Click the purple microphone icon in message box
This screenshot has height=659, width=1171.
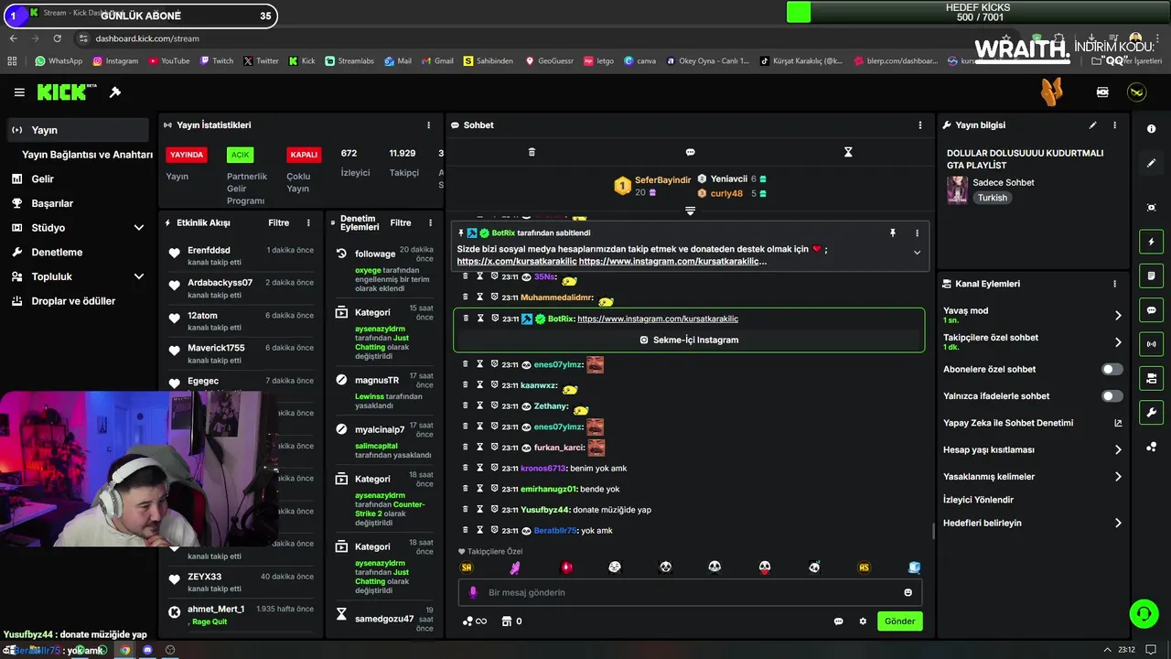[473, 592]
